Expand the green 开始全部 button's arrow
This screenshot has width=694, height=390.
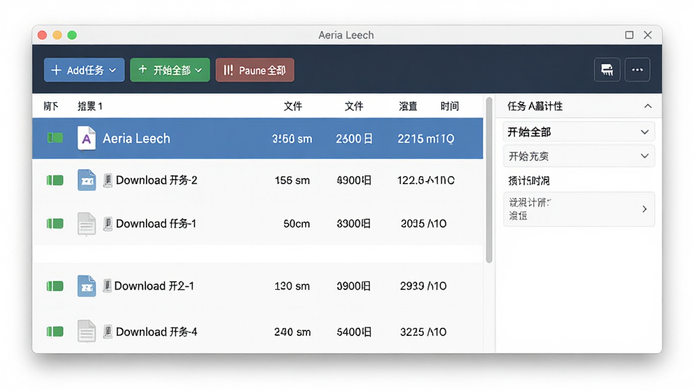pos(199,70)
